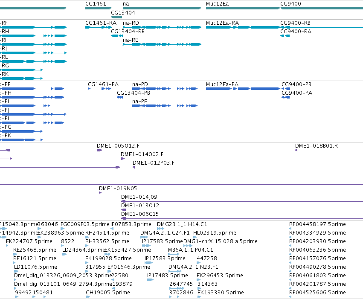This screenshot has width=363, height=299.
Task: Click EST RP004203930.5prime
Action: [x=317, y=241]
